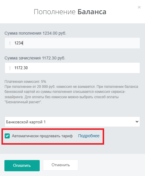The width and height of the screenshot is (145, 176).
Task: Click the 'Сумма зачисления 1172.30 руб.' label
Action: point(35,58)
